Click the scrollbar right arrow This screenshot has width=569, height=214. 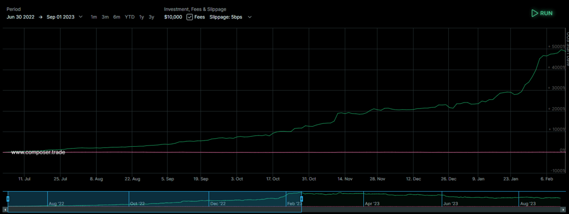click(563, 210)
